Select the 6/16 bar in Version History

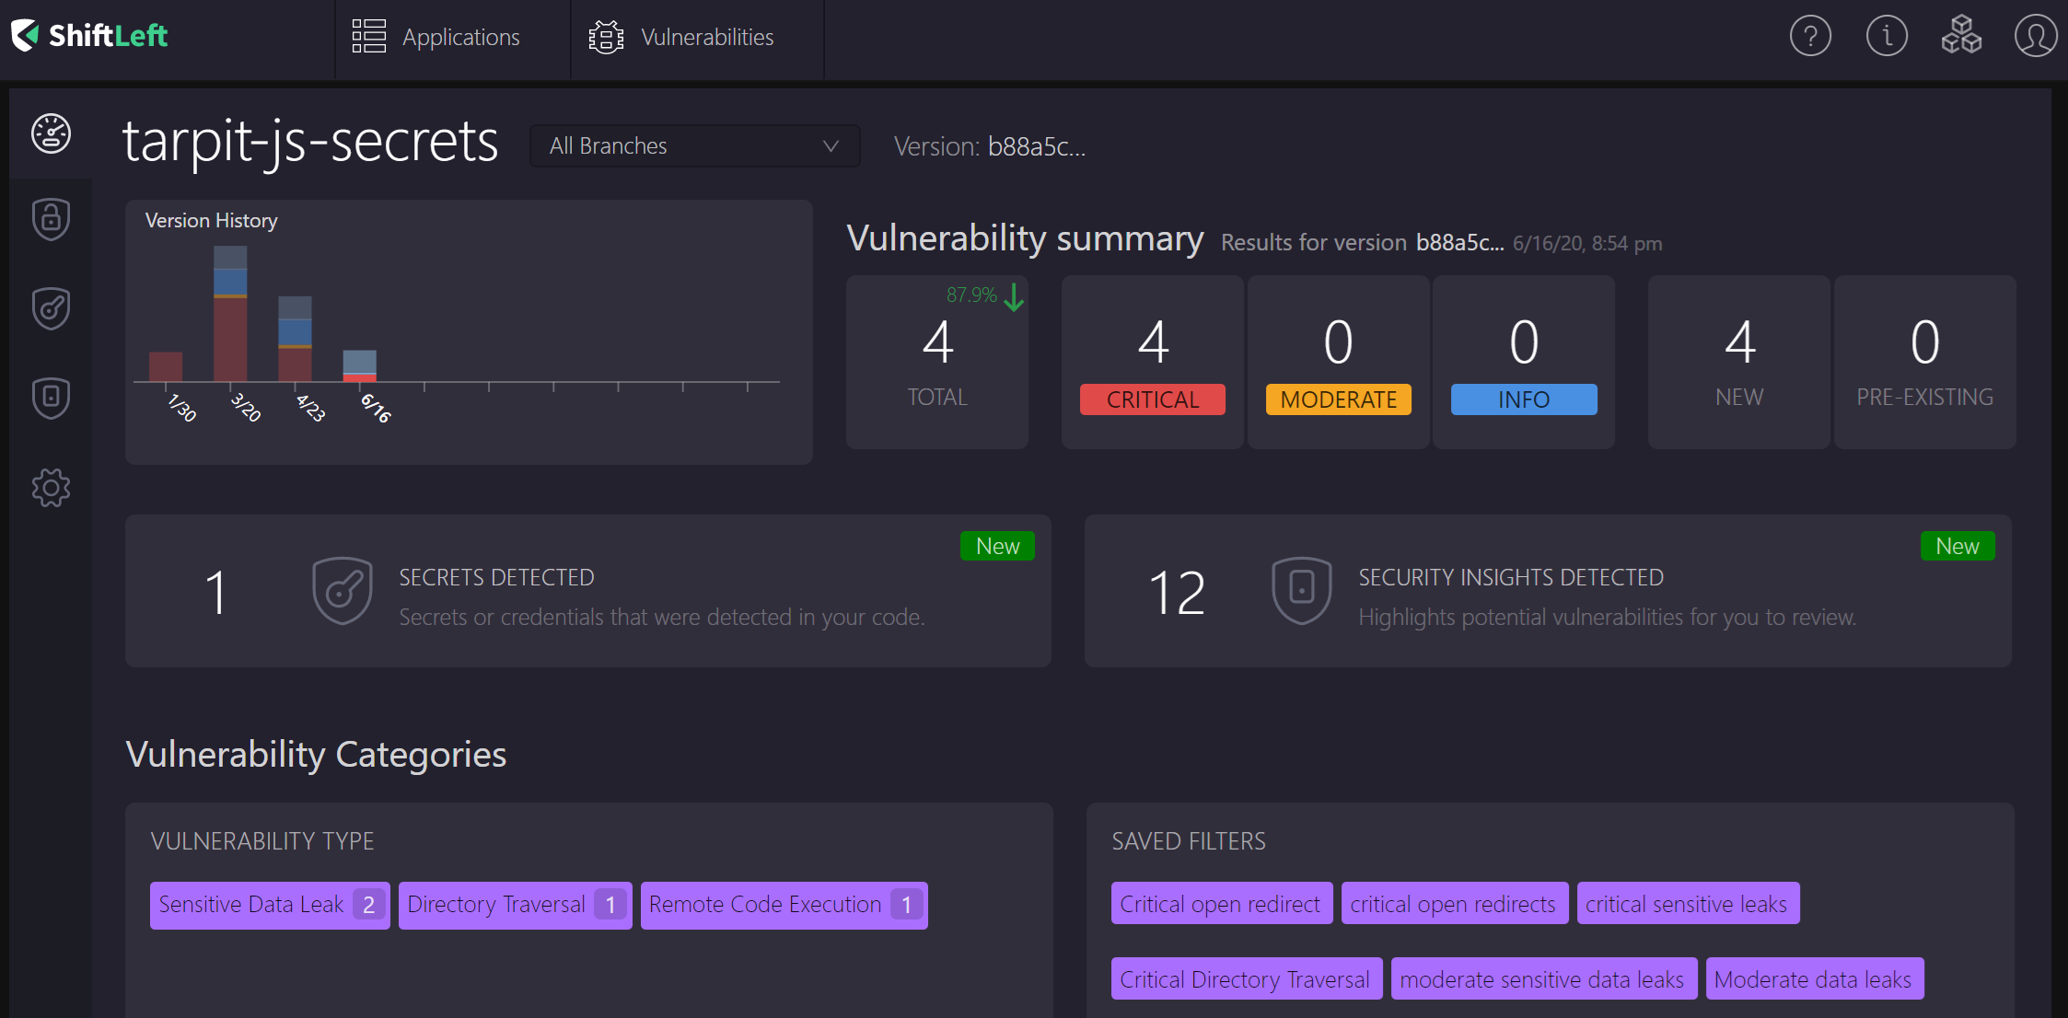[359, 365]
